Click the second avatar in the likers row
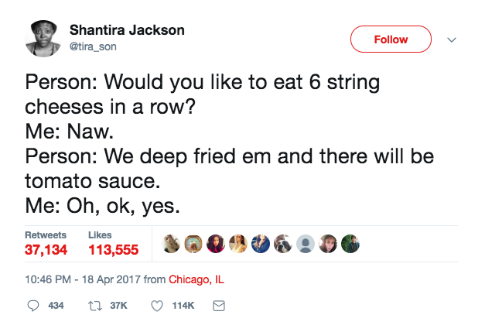This screenshot has width=485, height=332. (x=194, y=243)
